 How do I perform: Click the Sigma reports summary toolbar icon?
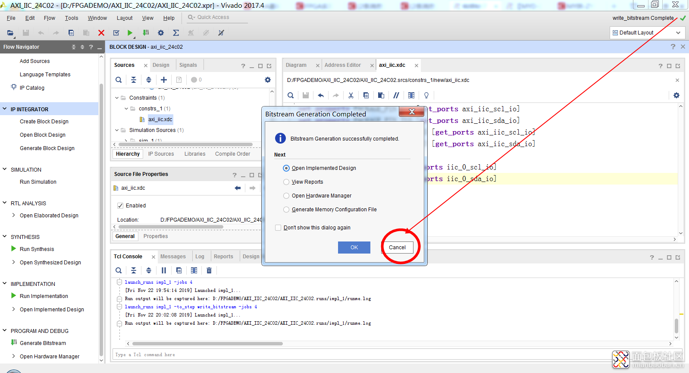[176, 33]
